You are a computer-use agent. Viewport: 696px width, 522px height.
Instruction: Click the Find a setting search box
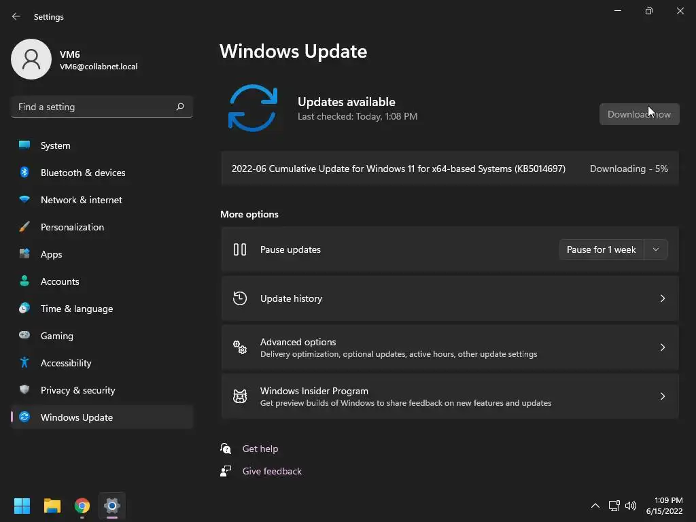pyautogui.click(x=95, y=107)
